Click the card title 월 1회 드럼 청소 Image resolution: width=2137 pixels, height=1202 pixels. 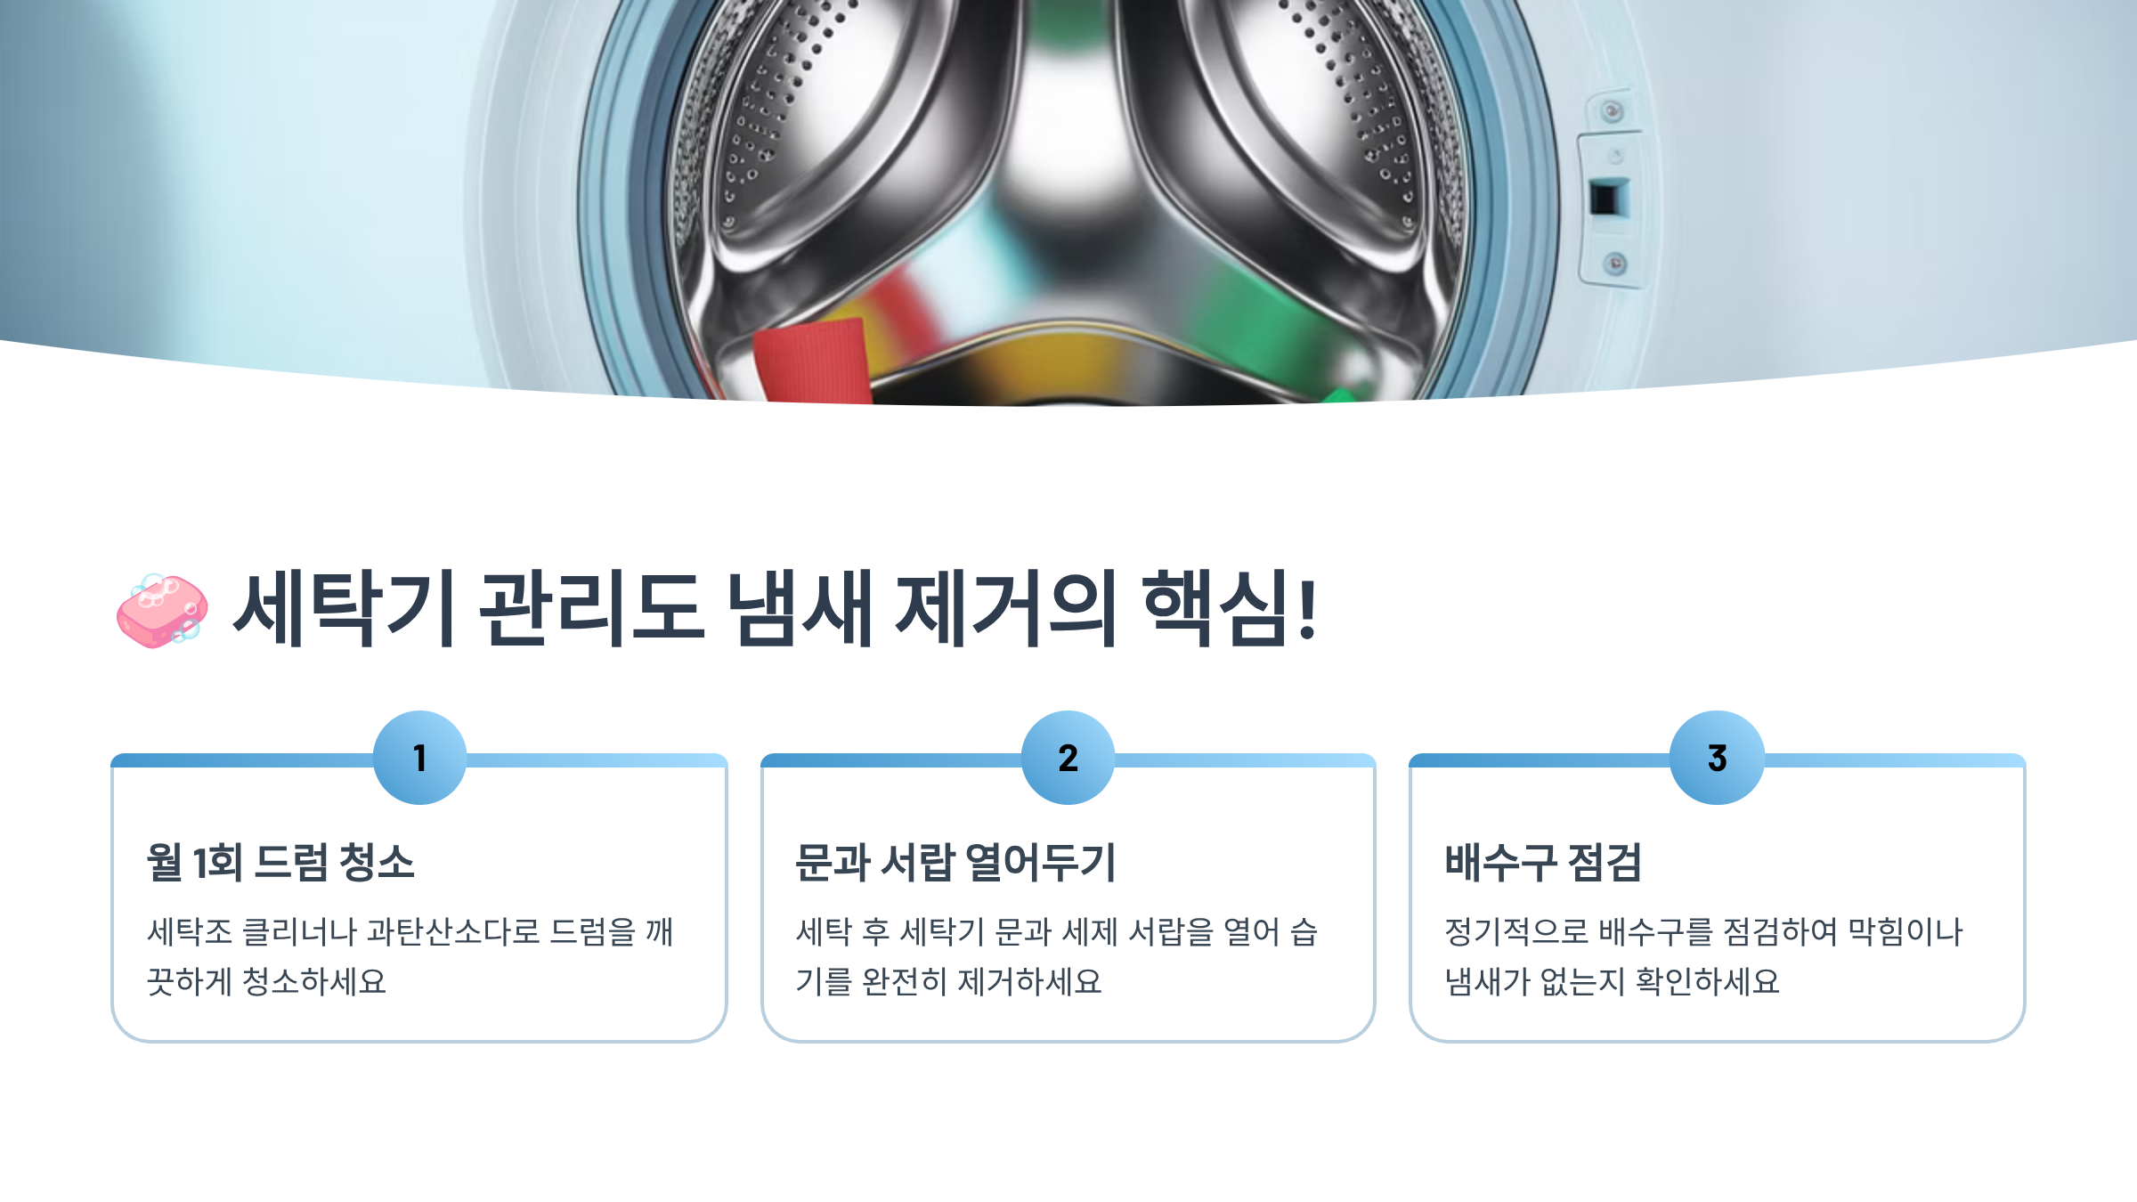[x=280, y=862]
